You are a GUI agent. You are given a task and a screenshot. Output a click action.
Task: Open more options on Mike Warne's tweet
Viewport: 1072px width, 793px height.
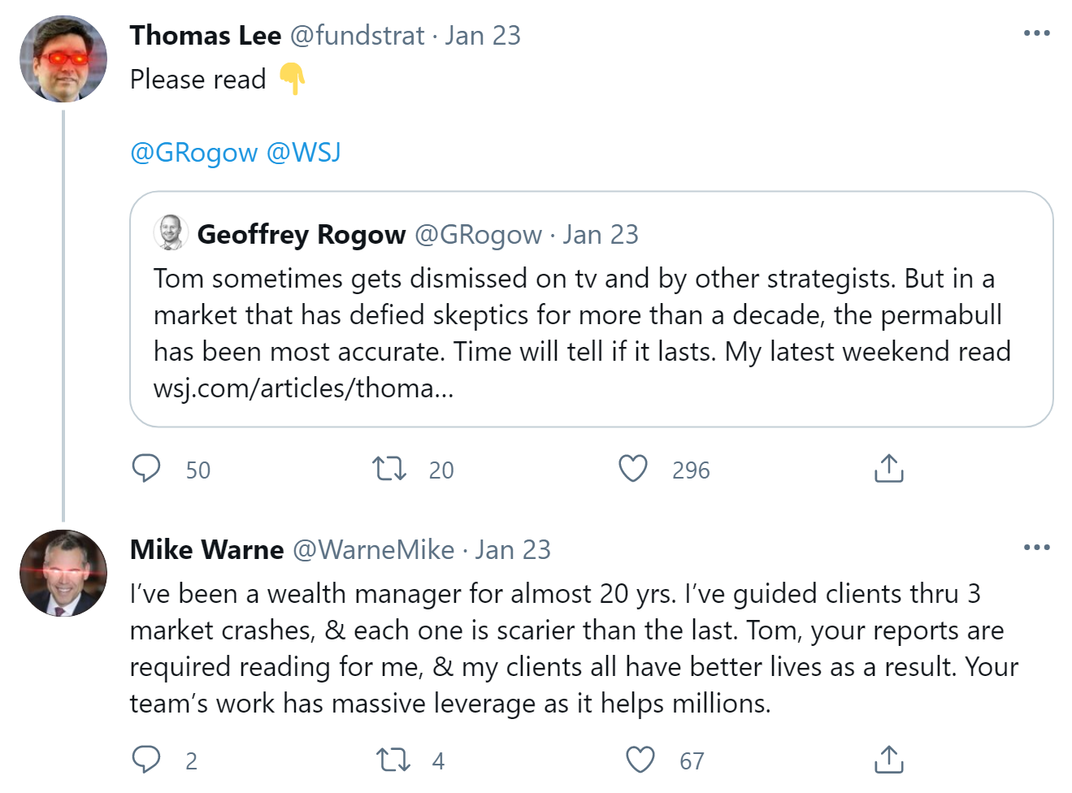(1036, 548)
